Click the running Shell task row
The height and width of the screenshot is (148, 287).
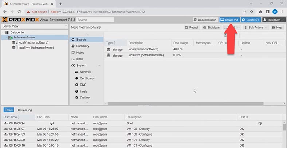click(x=142, y=123)
